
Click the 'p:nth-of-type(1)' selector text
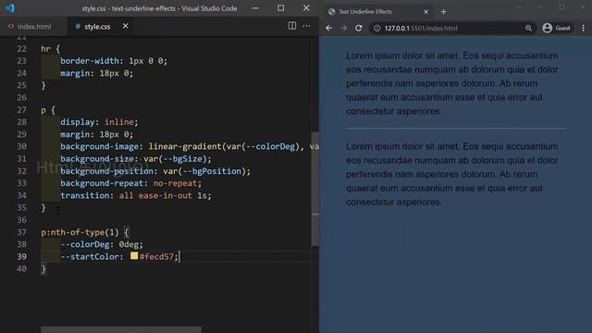tap(80, 232)
